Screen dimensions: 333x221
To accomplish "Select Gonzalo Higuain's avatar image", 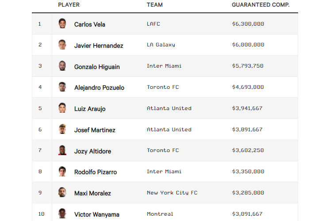I will [62, 66].
